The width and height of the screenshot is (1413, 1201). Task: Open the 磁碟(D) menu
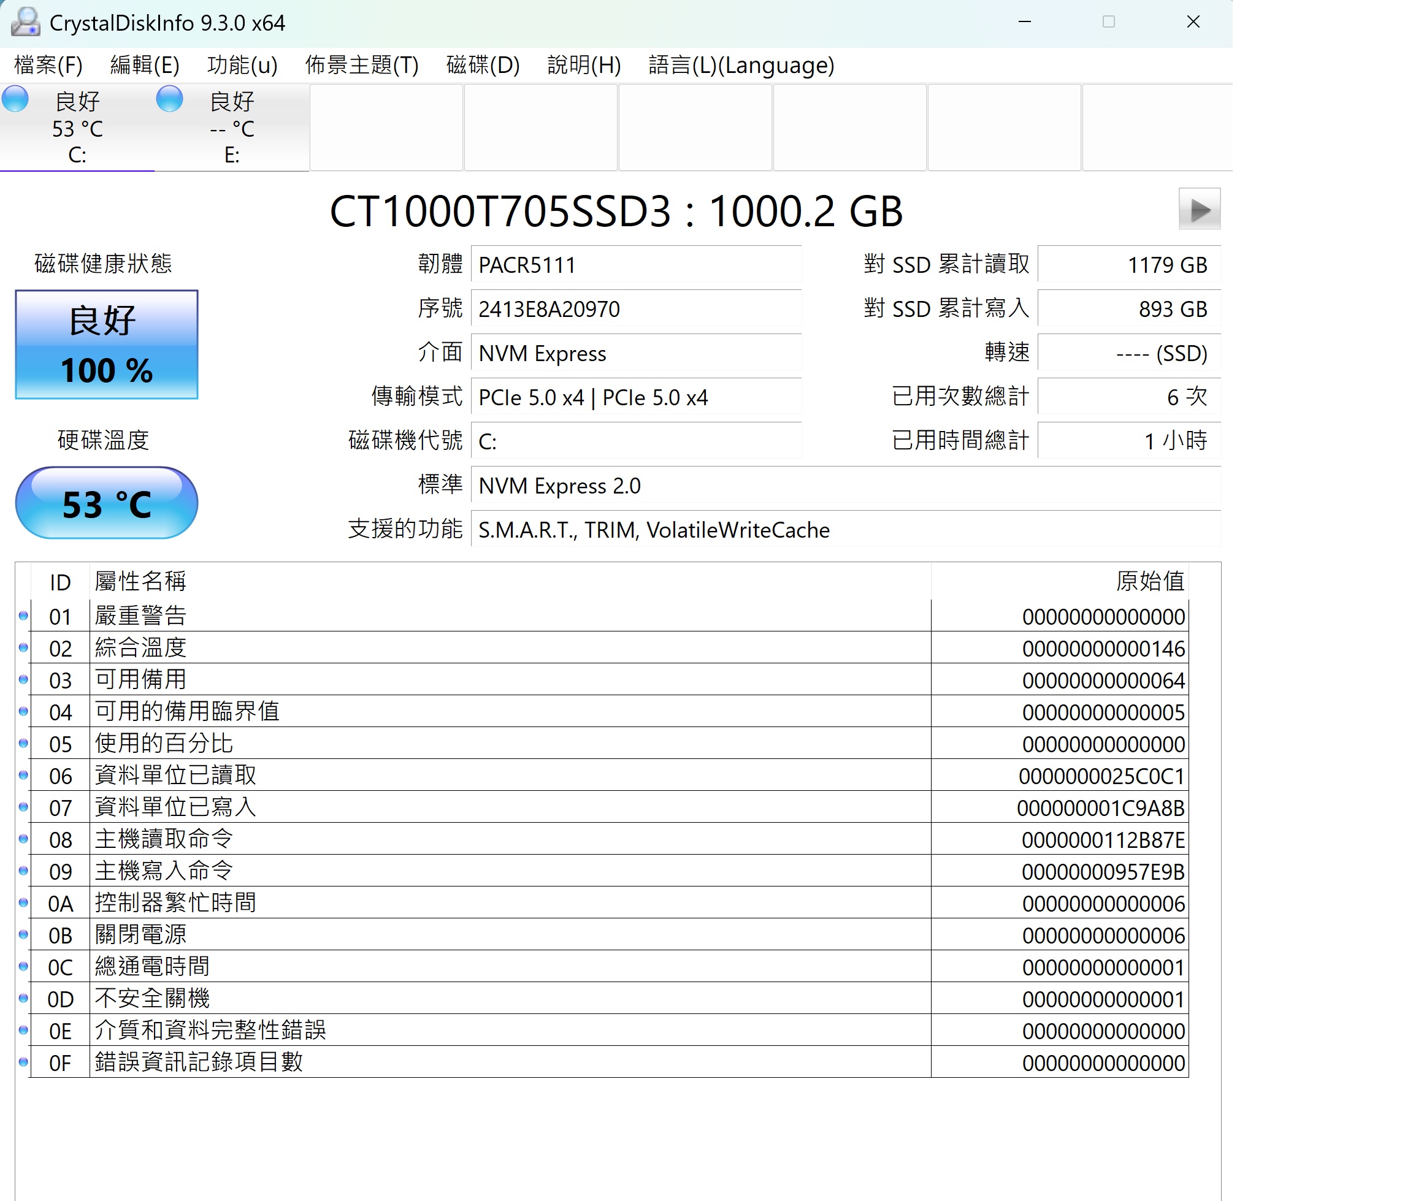483,66
